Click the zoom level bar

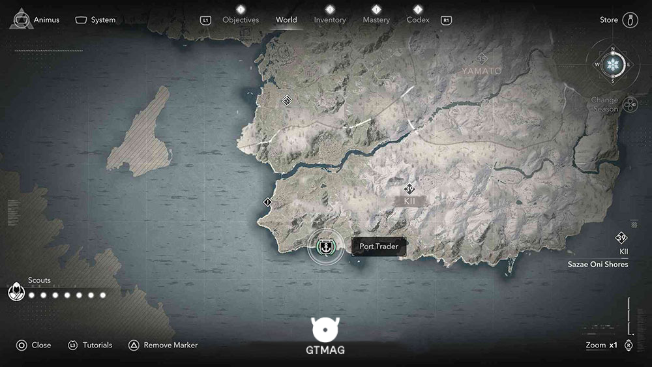[630, 316]
